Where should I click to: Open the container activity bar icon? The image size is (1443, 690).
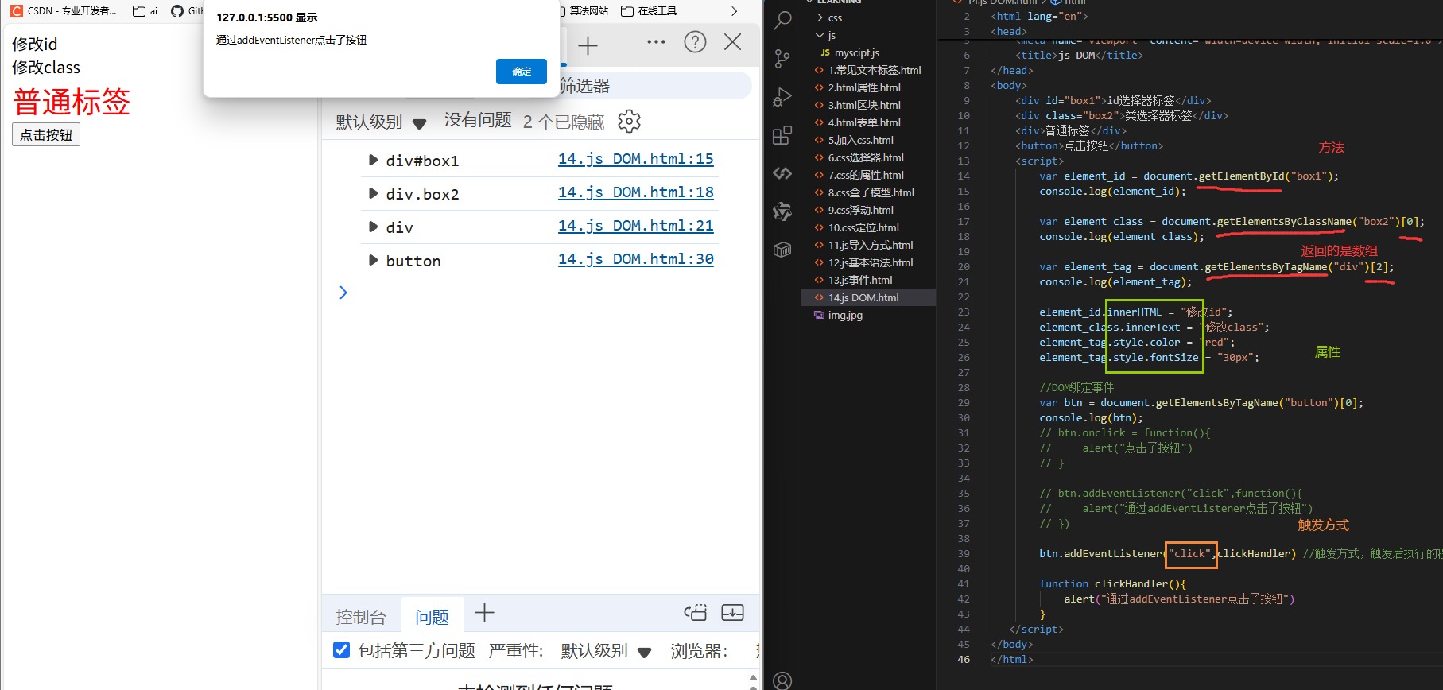pyautogui.click(x=783, y=250)
